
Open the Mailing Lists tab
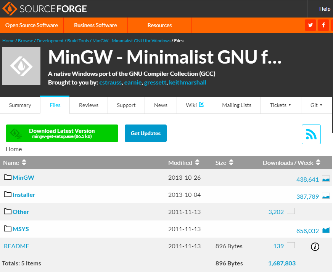[x=236, y=105]
